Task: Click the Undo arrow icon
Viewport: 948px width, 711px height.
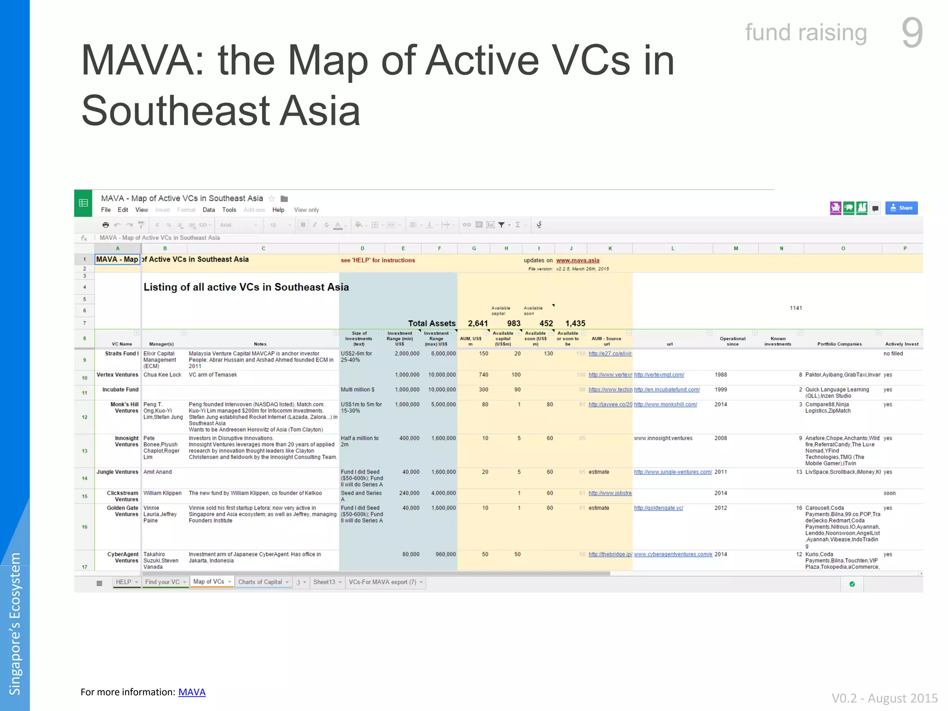Action: click(118, 225)
